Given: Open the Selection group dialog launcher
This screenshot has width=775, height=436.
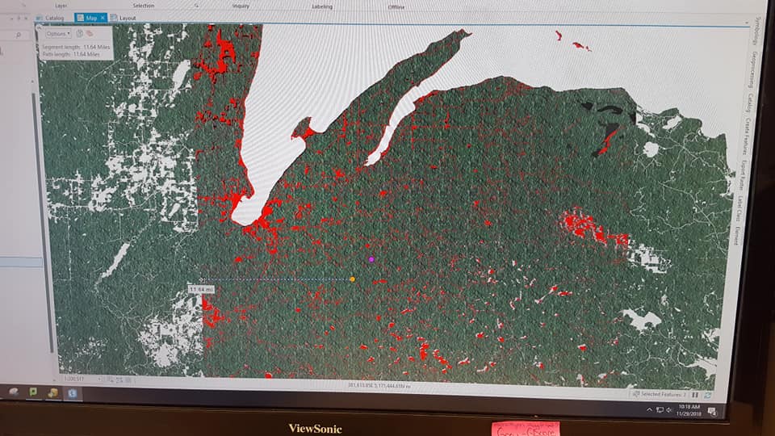Looking at the screenshot, I should tap(197, 6).
